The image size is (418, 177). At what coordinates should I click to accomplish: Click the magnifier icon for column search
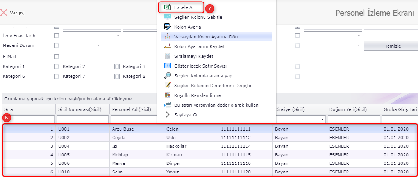168,75
